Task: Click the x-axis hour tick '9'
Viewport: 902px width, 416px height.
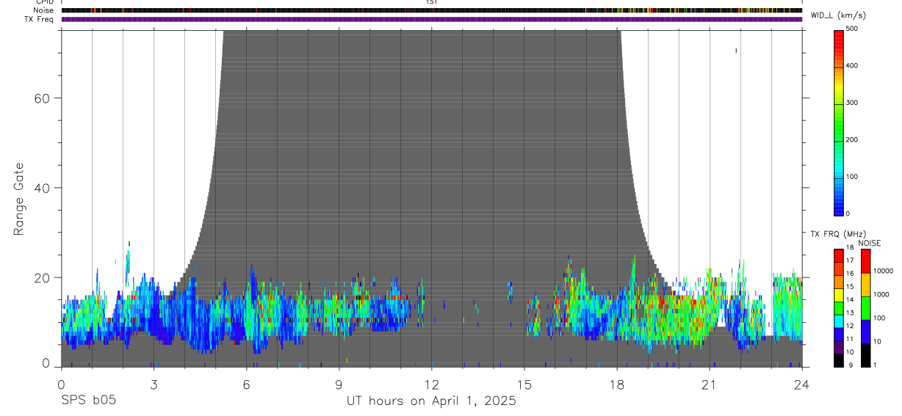Action: click(339, 384)
